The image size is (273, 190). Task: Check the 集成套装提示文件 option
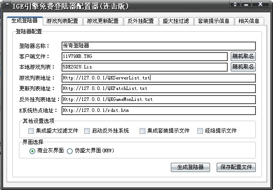click(142, 131)
